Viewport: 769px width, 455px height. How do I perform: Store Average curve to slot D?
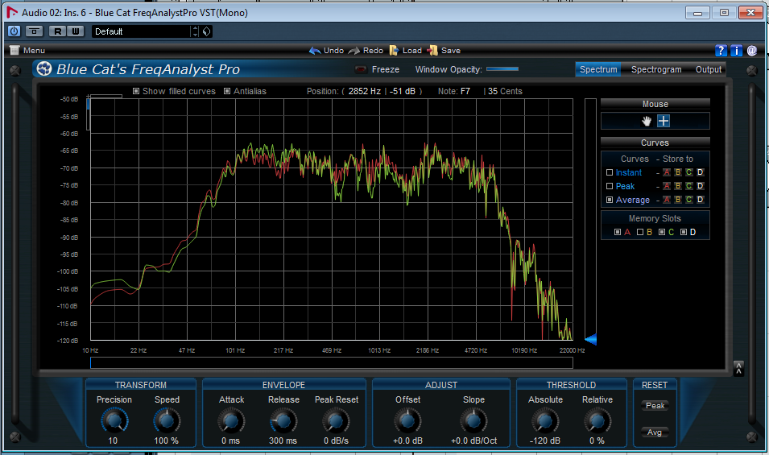coord(701,200)
